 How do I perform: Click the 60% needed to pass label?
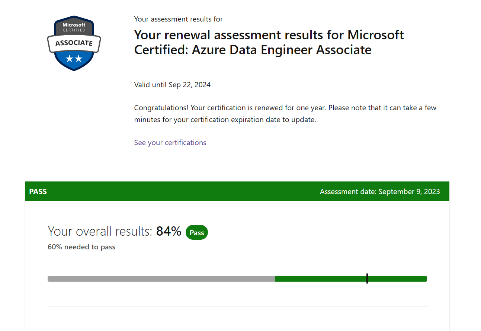click(81, 246)
